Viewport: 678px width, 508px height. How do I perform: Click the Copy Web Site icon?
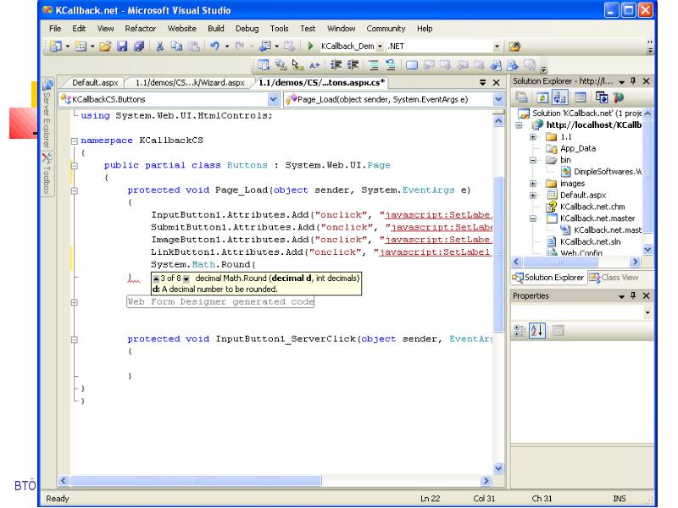tap(602, 98)
